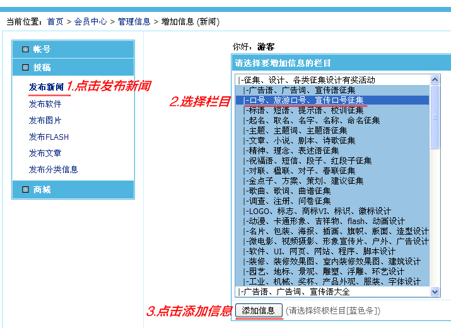Screen dimensions: 451x328
Task: Select 口号、旅游口号、宣传口号征集 option
Action: [x=332, y=100]
